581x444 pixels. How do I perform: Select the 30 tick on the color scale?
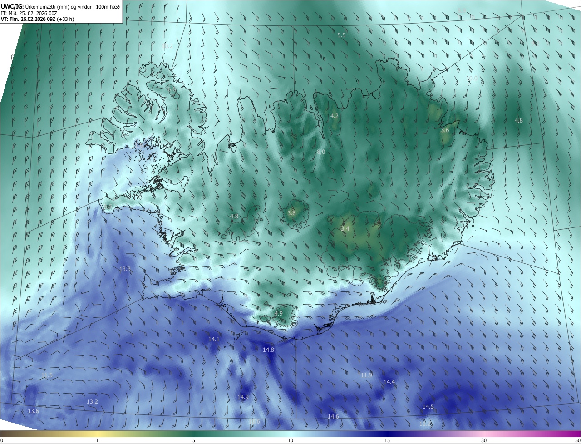click(x=484, y=440)
